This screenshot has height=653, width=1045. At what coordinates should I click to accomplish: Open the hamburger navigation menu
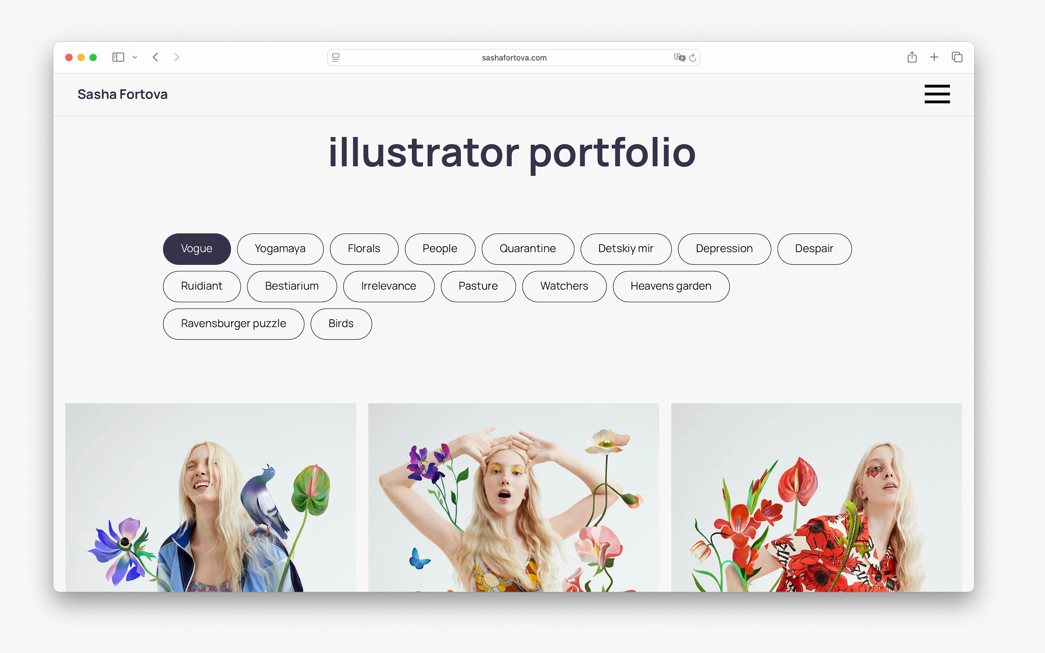tap(937, 94)
